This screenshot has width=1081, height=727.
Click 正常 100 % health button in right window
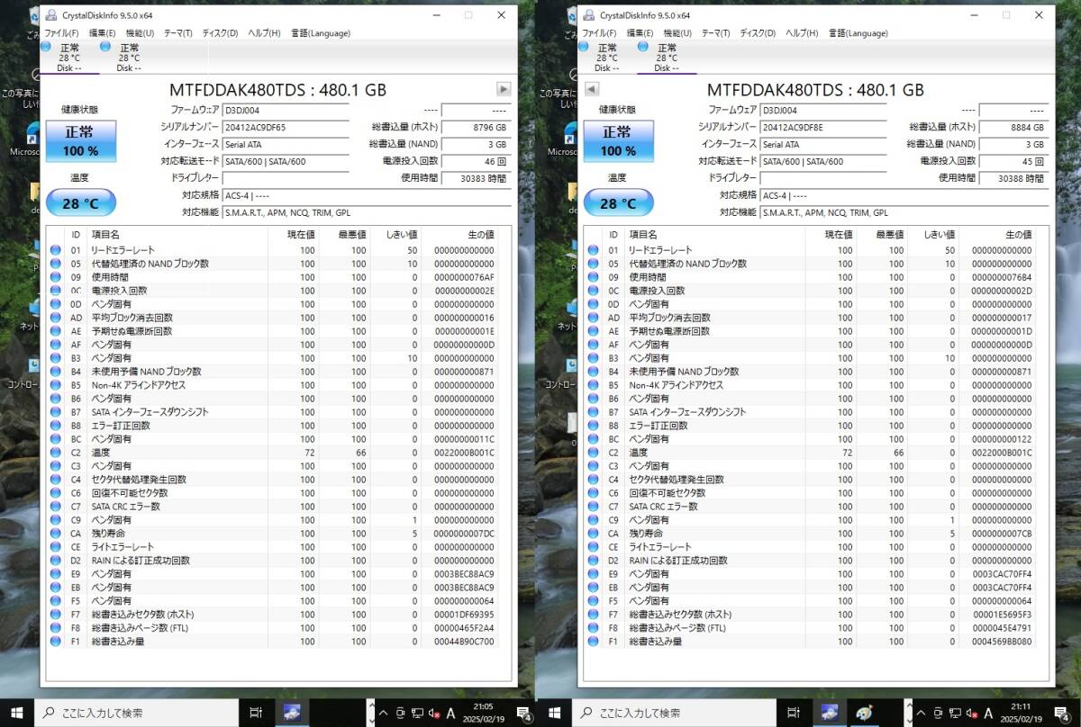[x=618, y=141]
